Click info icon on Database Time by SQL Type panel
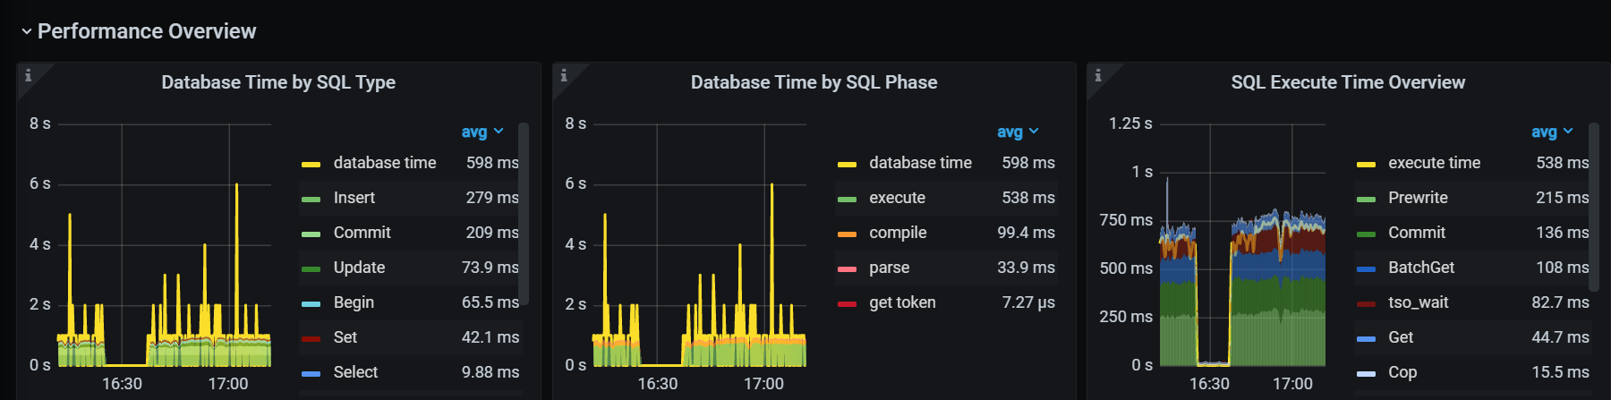Viewport: 1611px width, 400px height. tap(28, 75)
